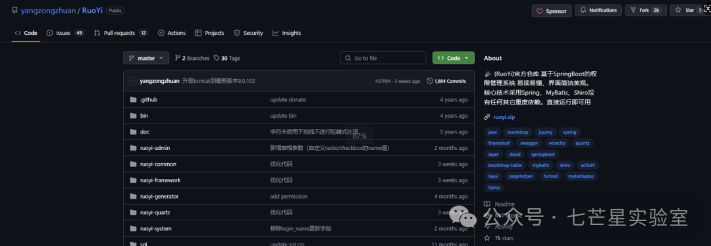Select the bootstrap topic tag
Viewport: 711px width, 246px height.
click(x=517, y=132)
